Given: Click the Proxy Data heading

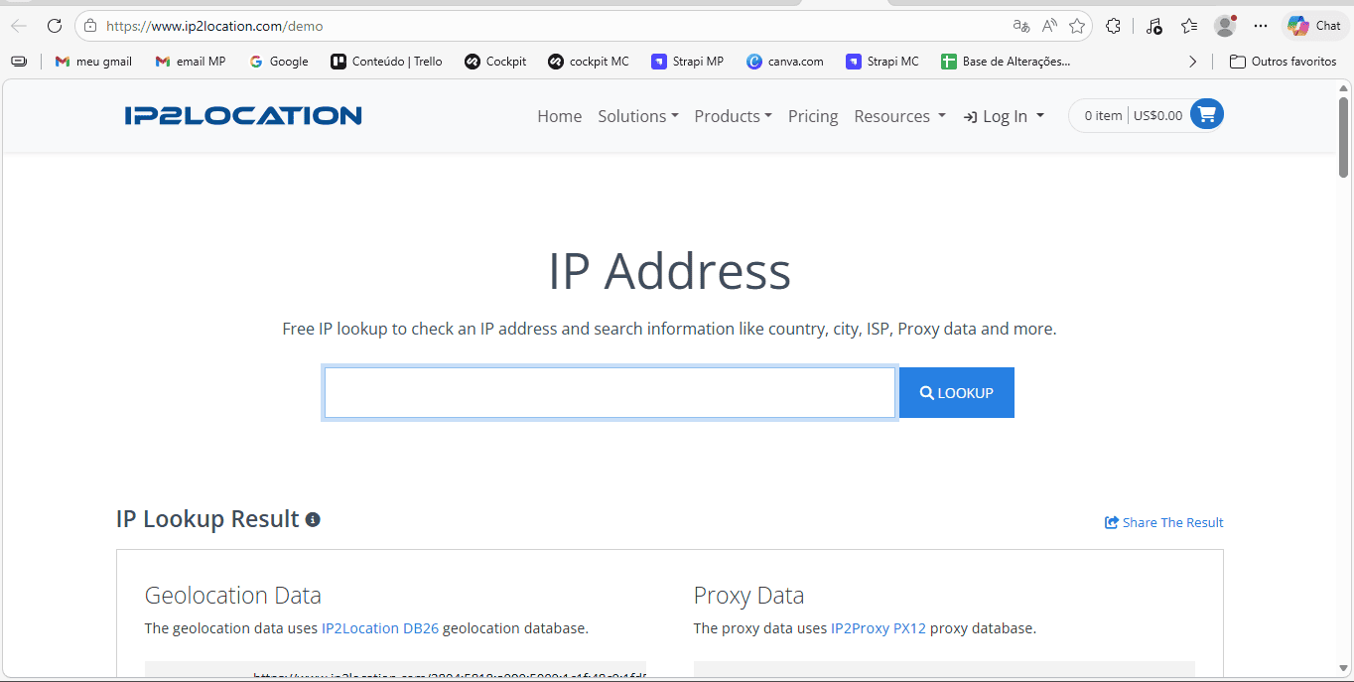Looking at the screenshot, I should tap(748, 596).
